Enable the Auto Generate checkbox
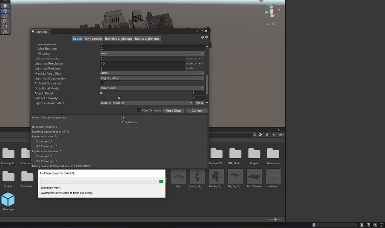The image size is (385, 228). coord(139,111)
